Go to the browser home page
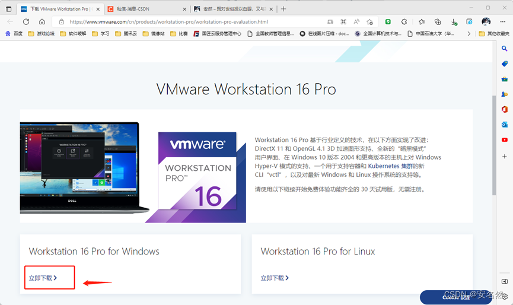The height and width of the screenshot is (305, 513). click(42, 21)
